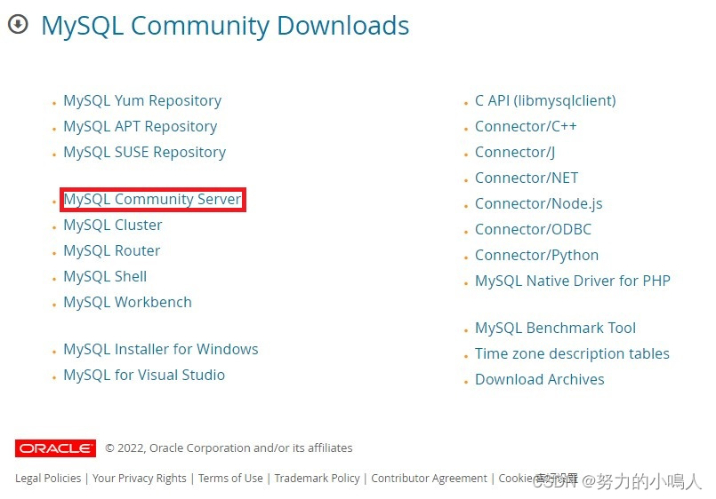Open the Legal Policies footer link
The height and width of the screenshot is (499, 716).
coord(48,478)
